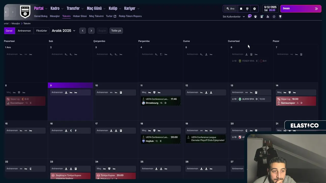Open the Maç row on day 18

click(x=161, y=130)
